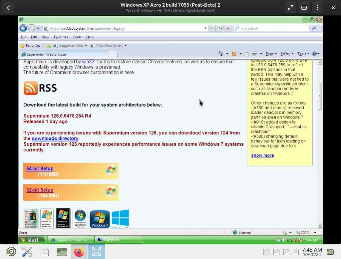Click the Windows 7 logo badge

click(x=100, y=219)
